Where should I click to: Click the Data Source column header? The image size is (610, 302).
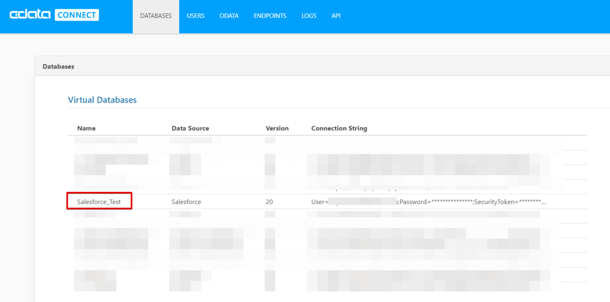coord(190,128)
